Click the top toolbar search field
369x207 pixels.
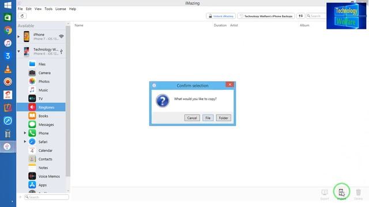[x=317, y=16]
